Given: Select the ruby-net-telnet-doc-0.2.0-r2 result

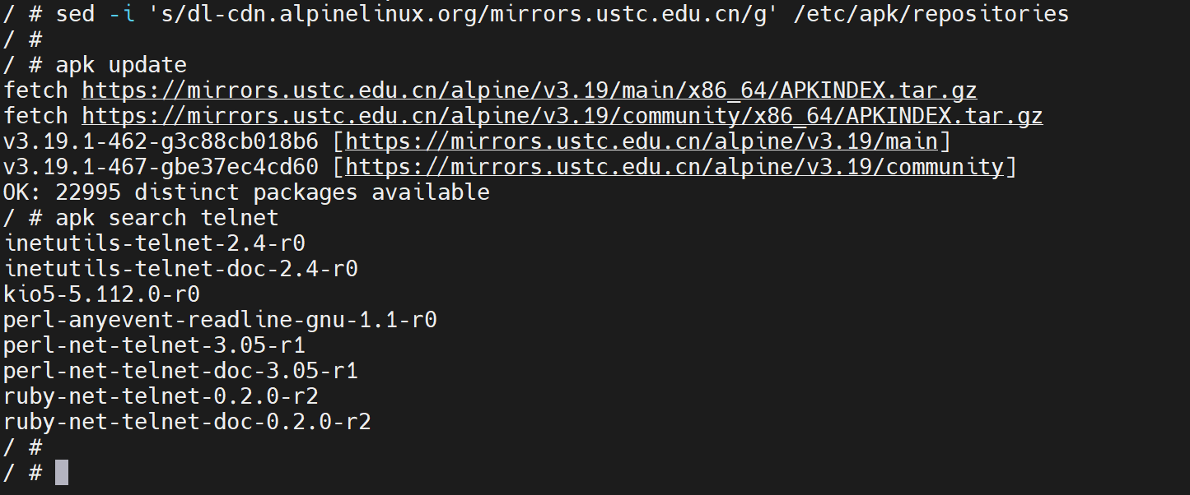Looking at the screenshot, I should click(x=188, y=422).
